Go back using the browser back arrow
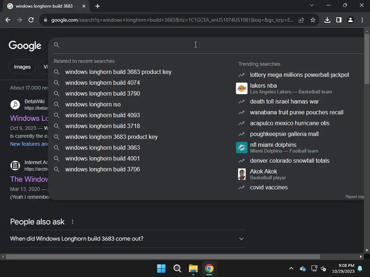 click(x=8, y=20)
